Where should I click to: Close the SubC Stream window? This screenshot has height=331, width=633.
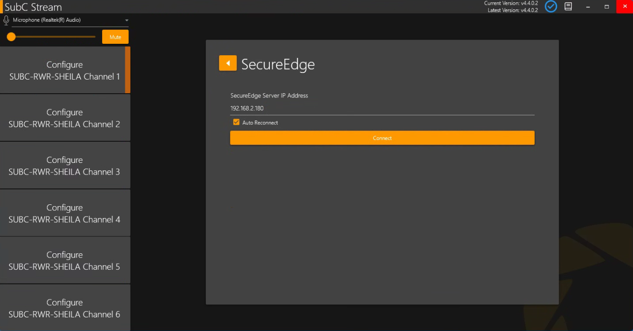tap(625, 7)
